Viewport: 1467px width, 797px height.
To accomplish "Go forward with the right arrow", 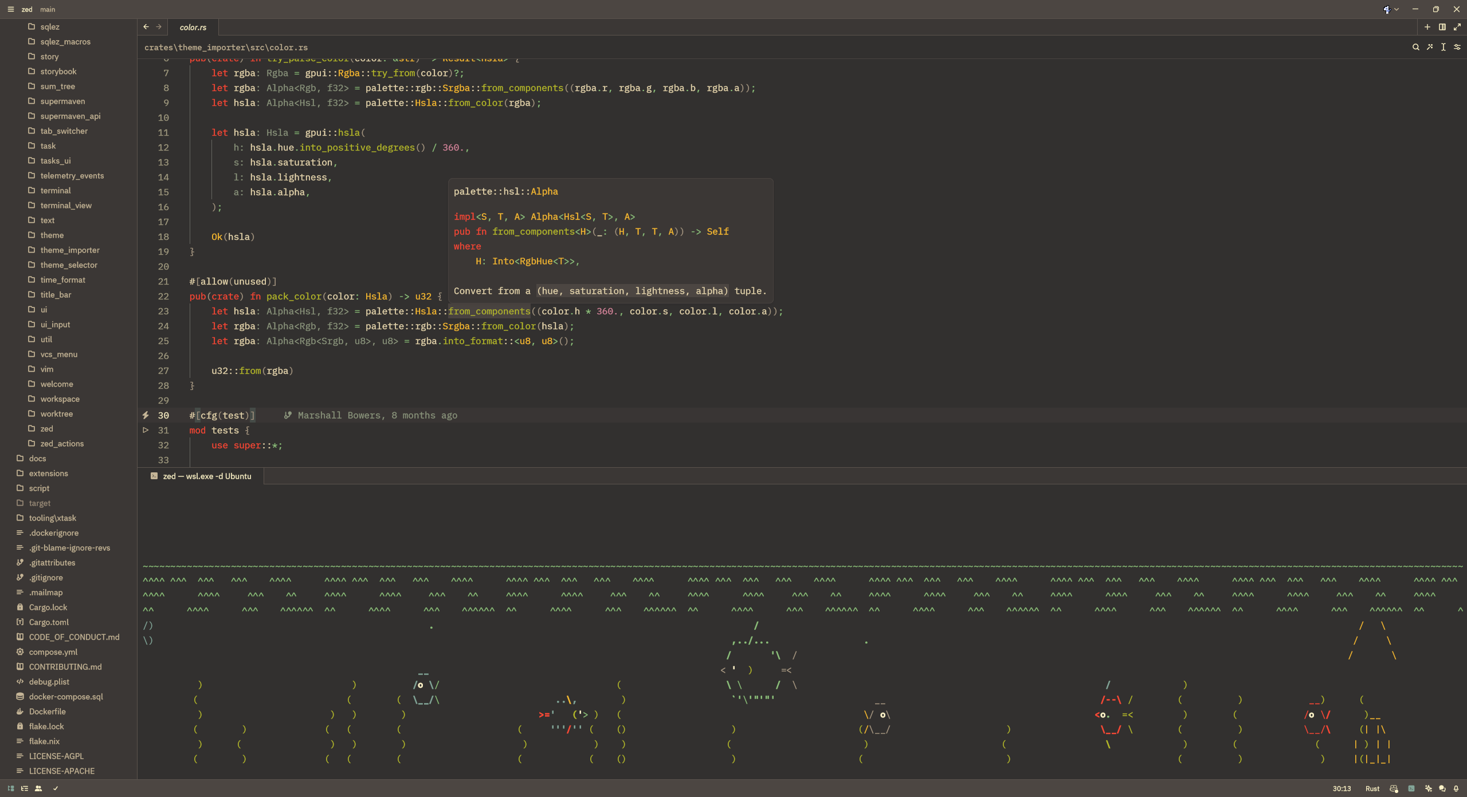I will [x=159, y=27].
